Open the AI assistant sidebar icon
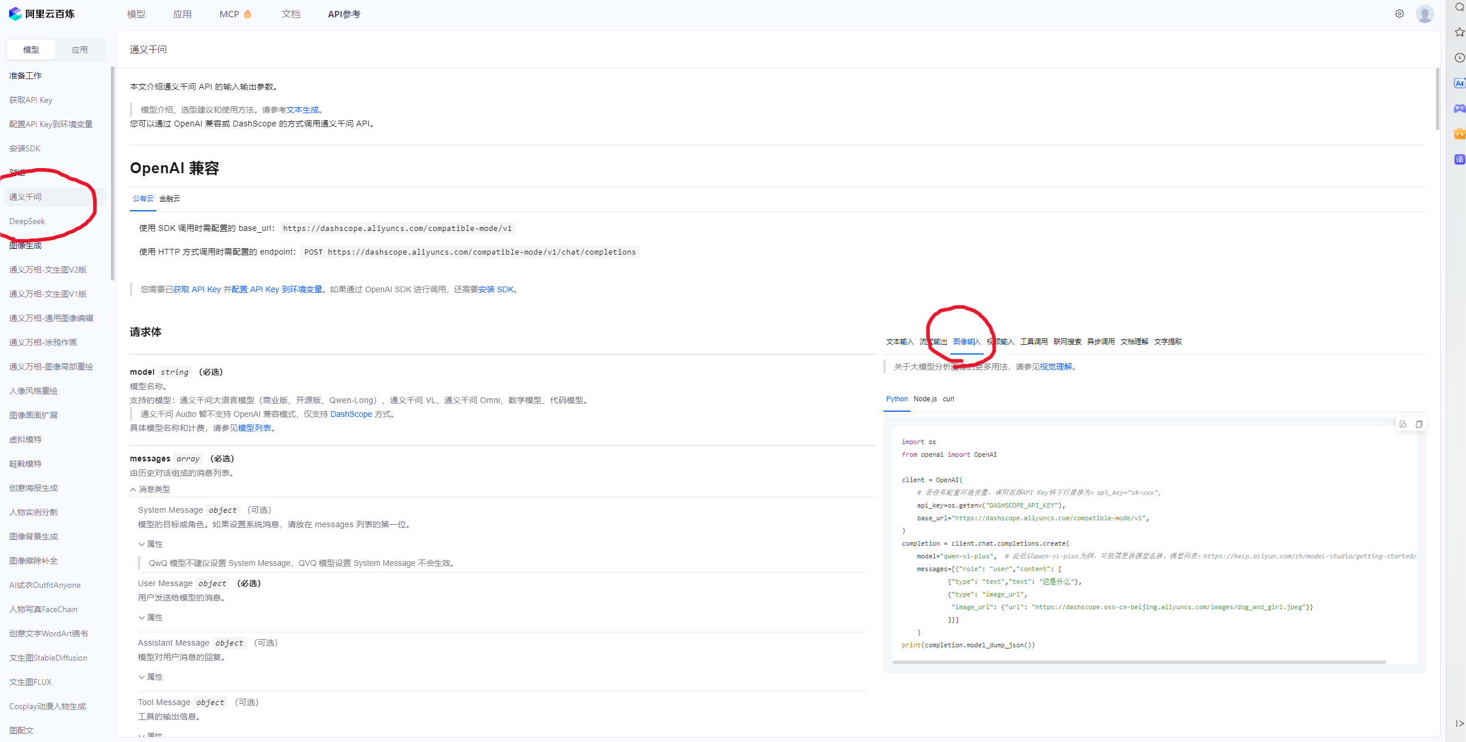 pyautogui.click(x=1459, y=83)
